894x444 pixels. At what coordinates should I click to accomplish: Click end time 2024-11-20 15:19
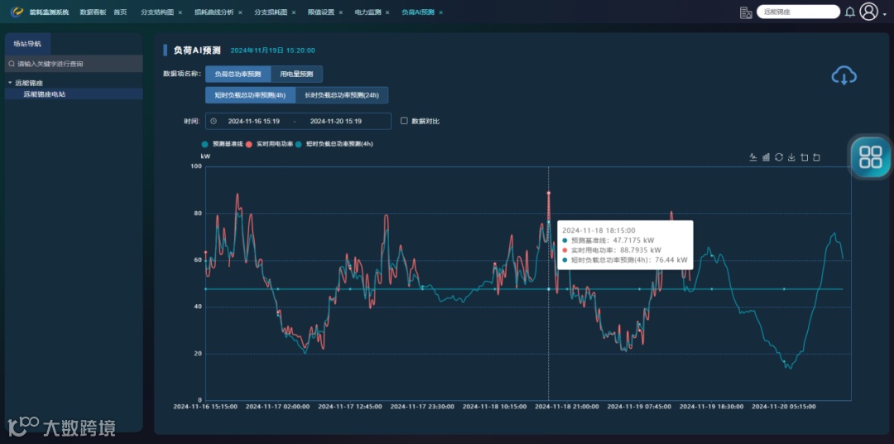[x=336, y=121]
